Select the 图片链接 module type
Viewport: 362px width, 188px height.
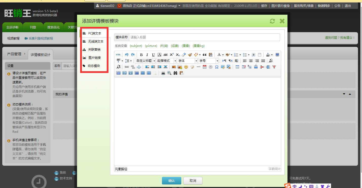[x=95, y=58]
